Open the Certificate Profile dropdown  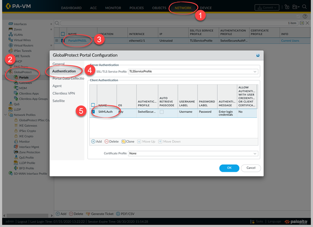tap(255, 153)
